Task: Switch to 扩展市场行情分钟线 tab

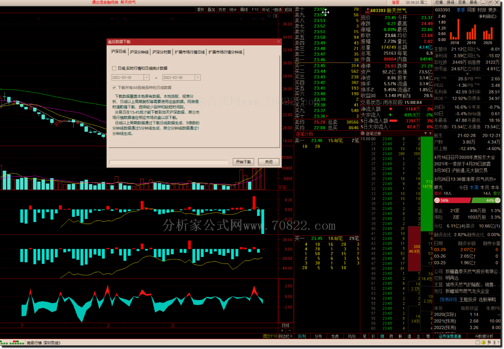Action: (x=225, y=52)
